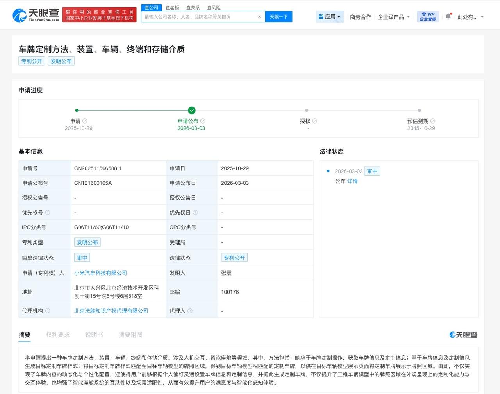
Task: Clear the search box with the × icon
Action: (x=259, y=16)
